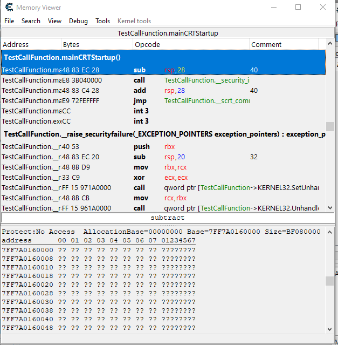The image size is (338, 345).
Task: Click hex row address 7FF7A0160010
Action: click(x=27, y=267)
